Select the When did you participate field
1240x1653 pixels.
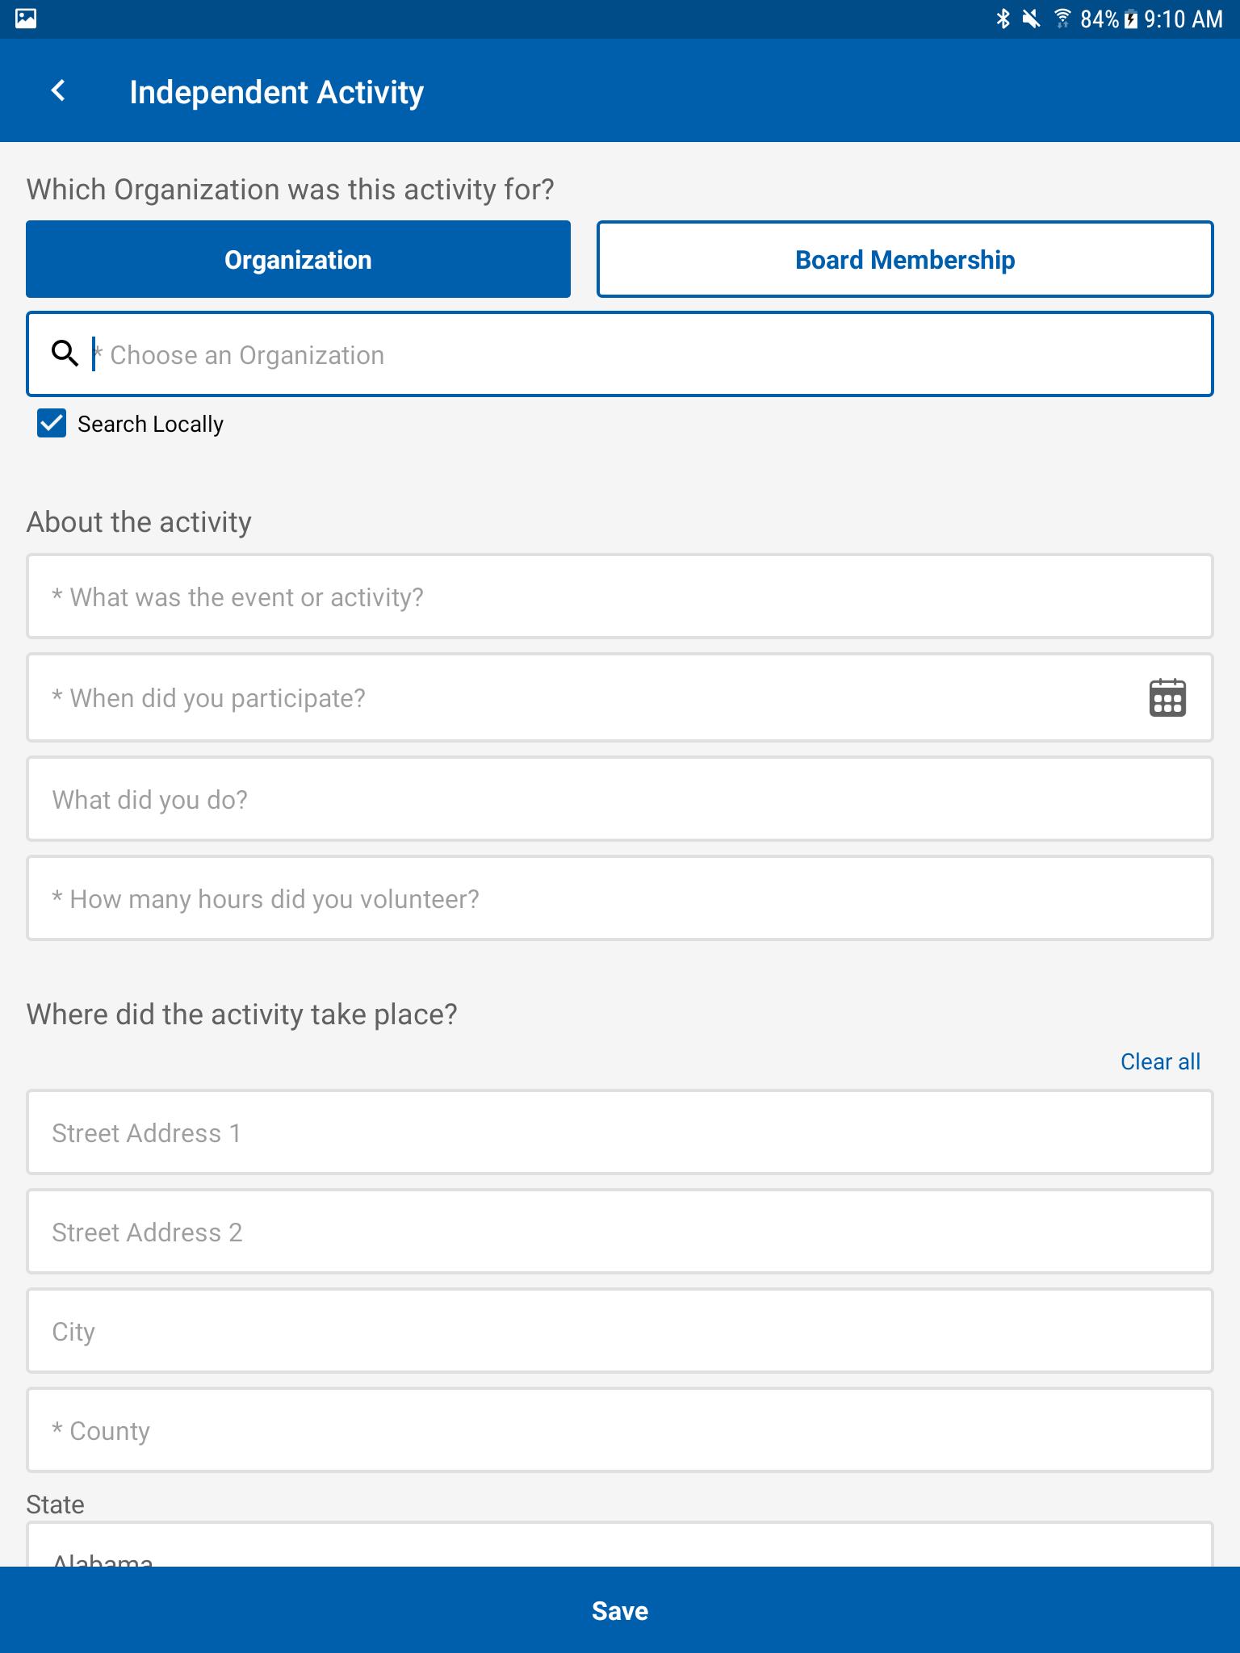(620, 697)
